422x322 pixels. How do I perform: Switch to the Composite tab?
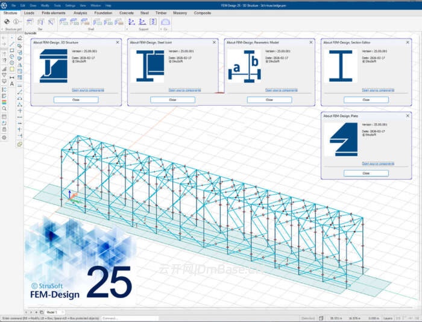click(x=203, y=13)
